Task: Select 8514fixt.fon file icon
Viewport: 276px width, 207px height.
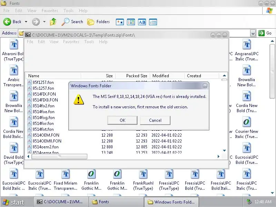Action: point(29,129)
